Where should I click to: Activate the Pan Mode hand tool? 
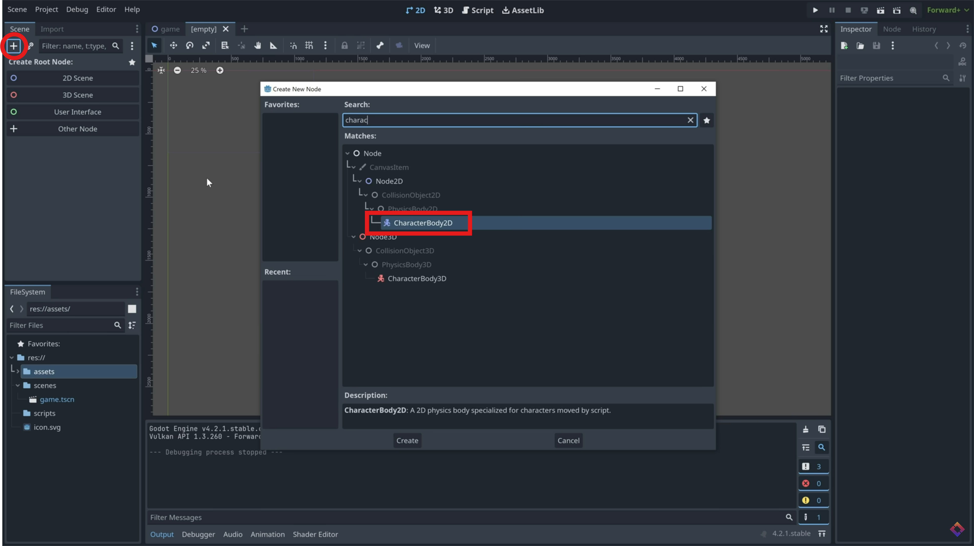pos(258,46)
